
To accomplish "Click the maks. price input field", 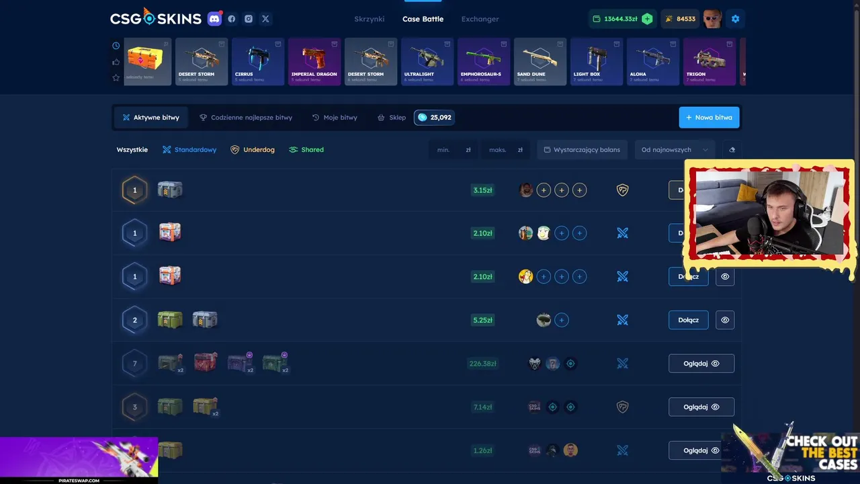I will pos(505,150).
